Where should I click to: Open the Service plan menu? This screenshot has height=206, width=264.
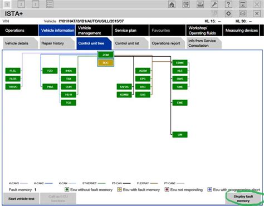[x=130, y=31]
